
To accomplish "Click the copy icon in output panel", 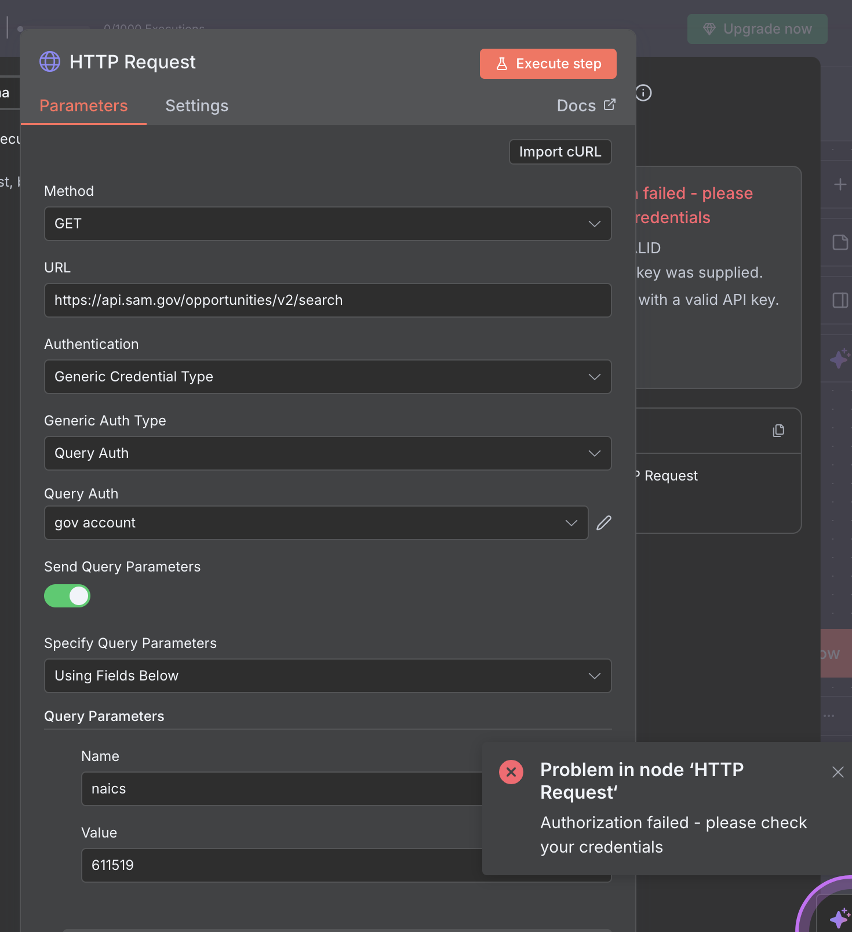I will click(778, 431).
